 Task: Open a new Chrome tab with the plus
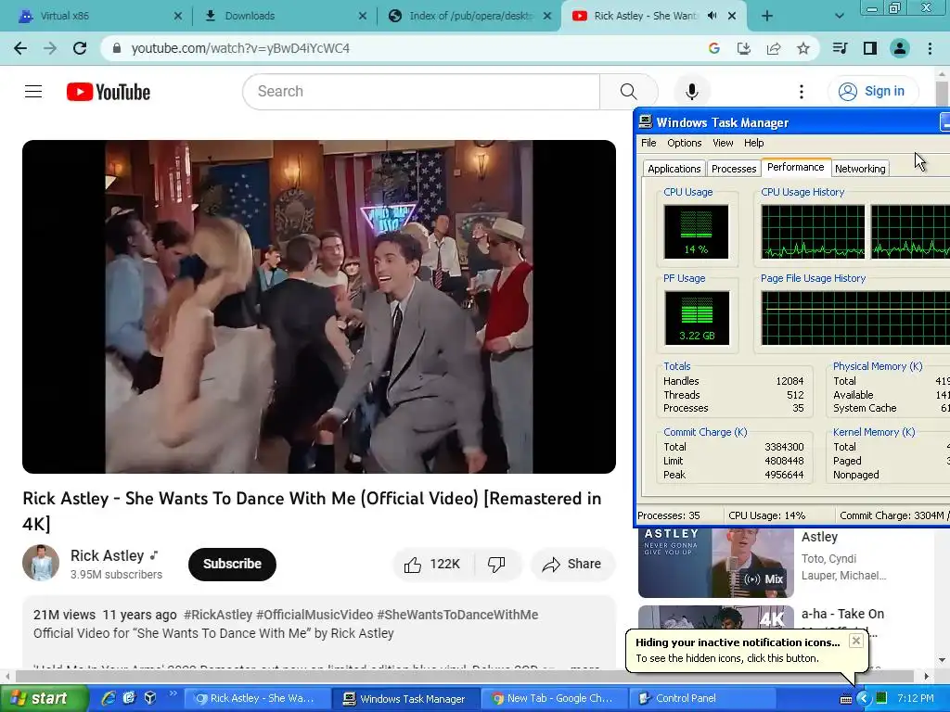[x=767, y=16]
